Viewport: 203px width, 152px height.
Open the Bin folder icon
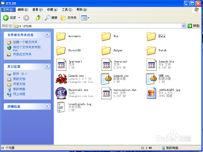click(106, 36)
